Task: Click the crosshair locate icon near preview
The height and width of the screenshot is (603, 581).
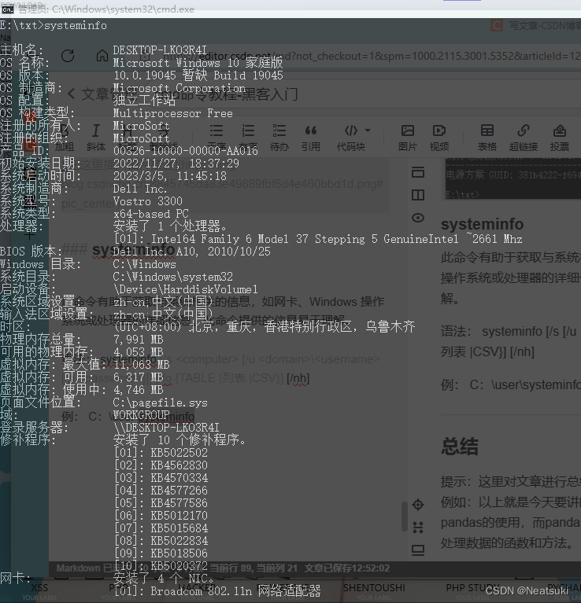Action: 418,505
